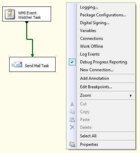
Task: Enable Work Offline menu option
Action: point(92,46)
